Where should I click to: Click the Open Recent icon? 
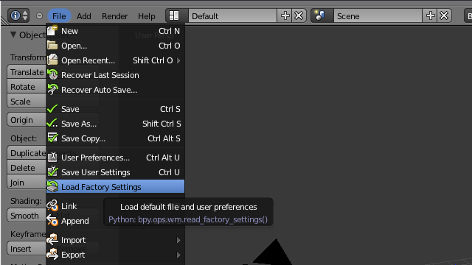click(52, 60)
